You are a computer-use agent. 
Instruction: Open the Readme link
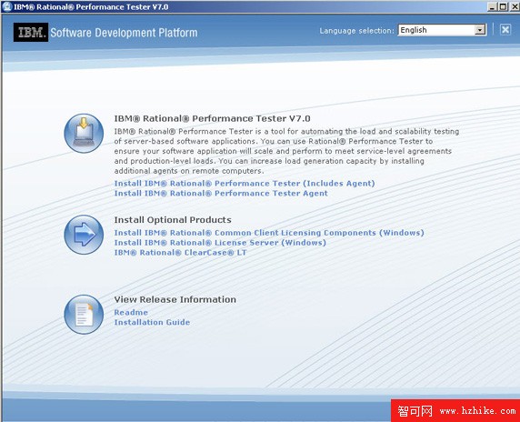131,313
